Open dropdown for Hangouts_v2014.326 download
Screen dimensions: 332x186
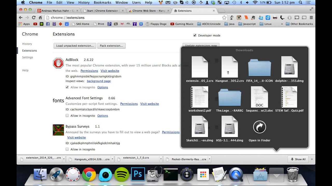point(112,159)
